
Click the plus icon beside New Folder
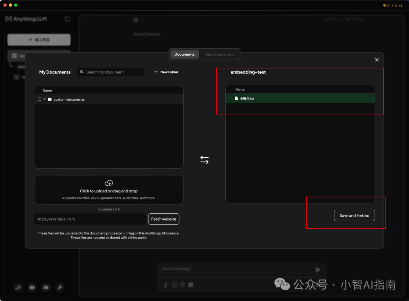coord(156,72)
